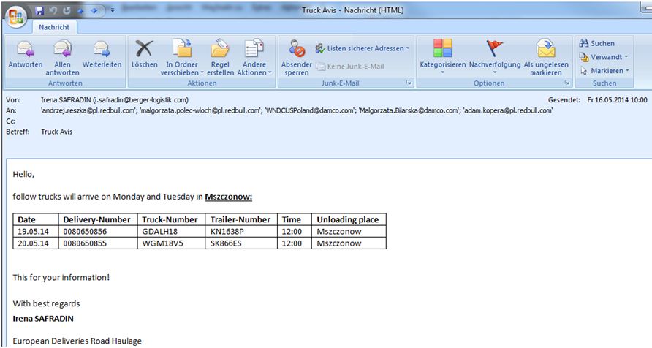Expand In Ordner verschieben dropdown arrow
The height and width of the screenshot is (348, 652).
(x=202, y=73)
